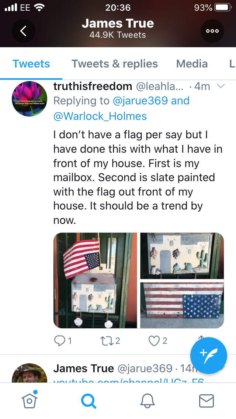
Task: Select the Tweets tab
Action: (31, 64)
